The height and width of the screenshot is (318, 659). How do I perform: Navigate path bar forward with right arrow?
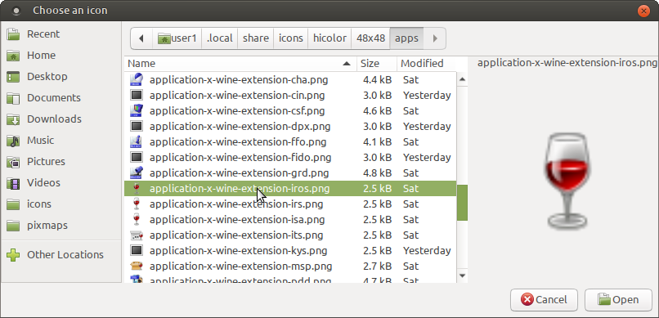[x=435, y=38]
